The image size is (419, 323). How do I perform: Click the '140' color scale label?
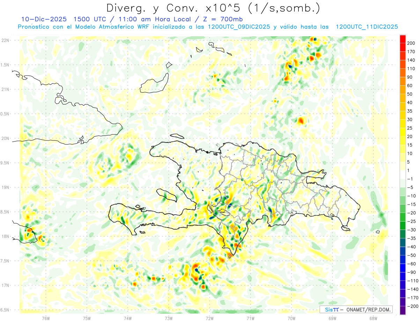click(x=411, y=60)
